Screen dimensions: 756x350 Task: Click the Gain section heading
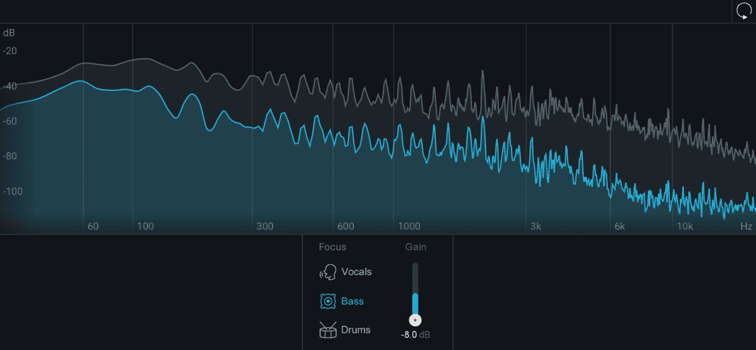point(415,247)
